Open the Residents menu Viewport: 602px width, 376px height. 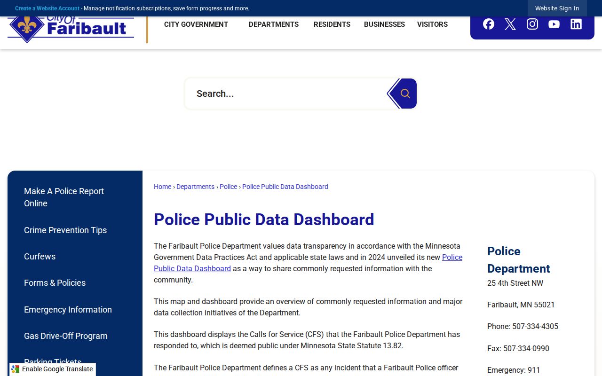click(332, 24)
